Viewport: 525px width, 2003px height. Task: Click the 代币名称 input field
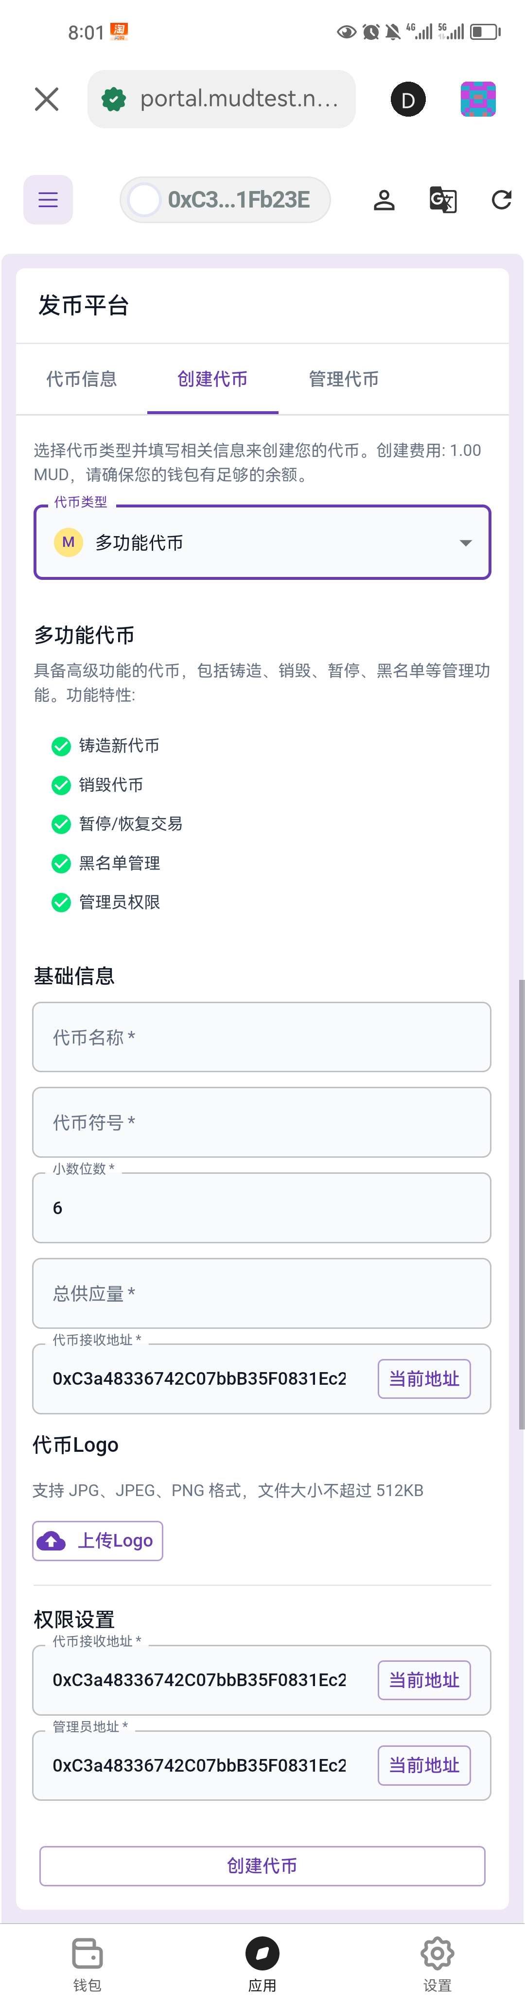click(262, 1037)
